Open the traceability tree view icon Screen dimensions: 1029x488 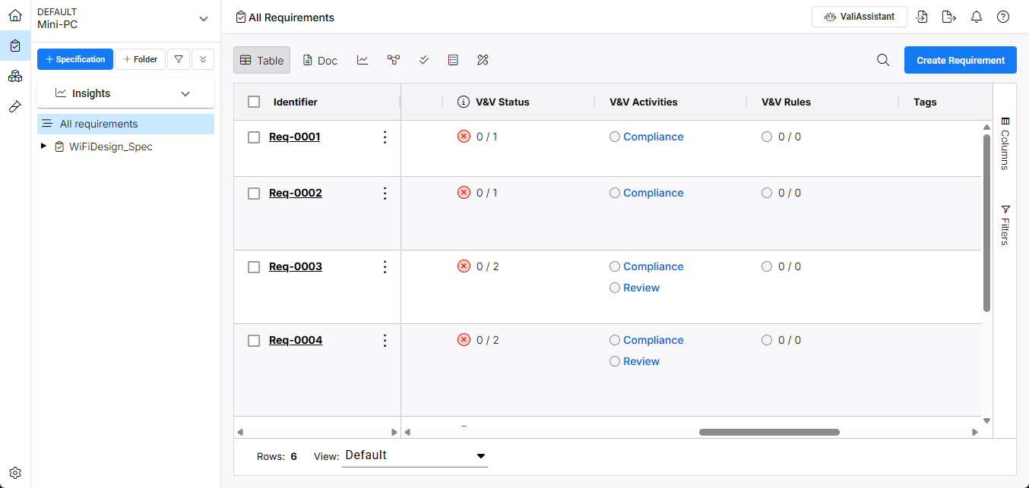(x=393, y=60)
